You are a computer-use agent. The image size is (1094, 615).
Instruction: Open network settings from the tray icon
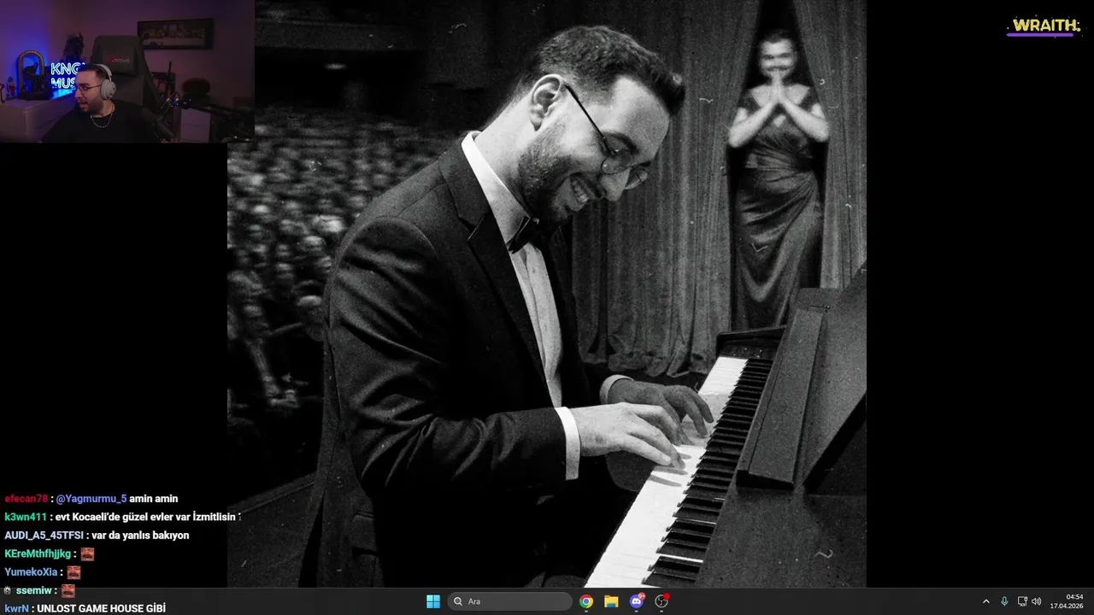(x=1022, y=601)
